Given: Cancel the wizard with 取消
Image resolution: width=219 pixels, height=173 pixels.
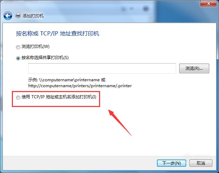Looking at the screenshot, I should point(201,163).
